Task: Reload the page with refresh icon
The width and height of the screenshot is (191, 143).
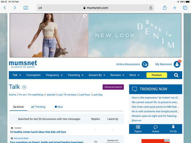Action: [x=151, y=8]
